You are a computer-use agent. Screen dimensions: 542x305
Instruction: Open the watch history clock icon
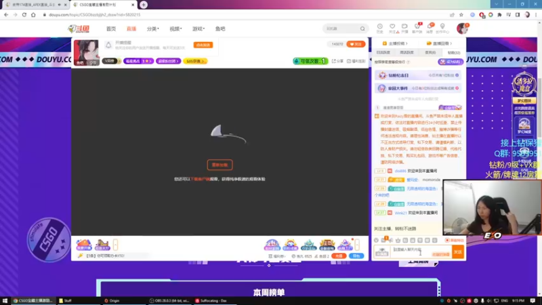[379, 28]
